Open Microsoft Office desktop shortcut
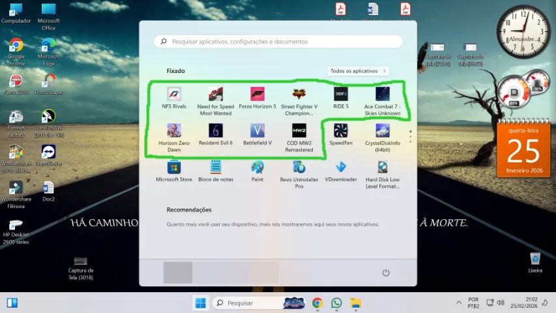The width and height of the screenshot is (556, 313). (49, 16)
